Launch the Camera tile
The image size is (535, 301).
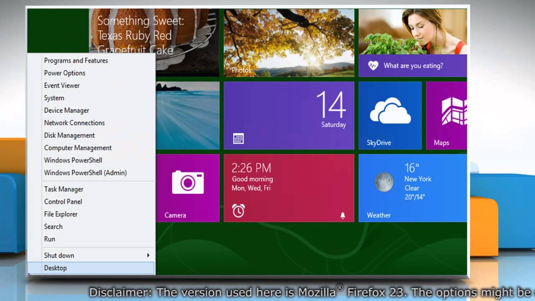click(x=188, y=188)
